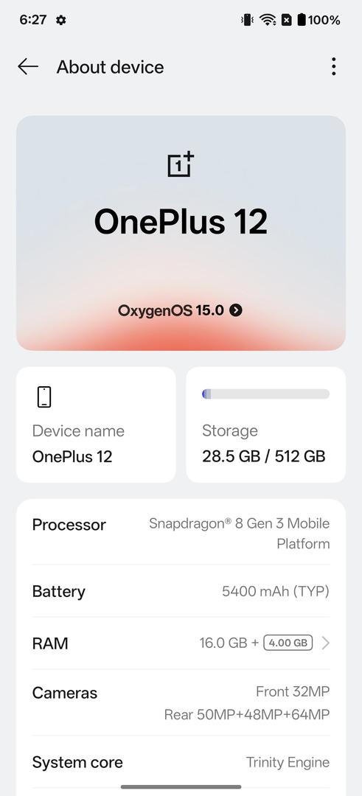Tap the phone icon above Device name
This screenshot has height=796, width=362.
coord(44,397)
